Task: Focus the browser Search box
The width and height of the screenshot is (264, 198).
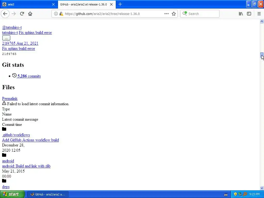Action: coord(200,14)
